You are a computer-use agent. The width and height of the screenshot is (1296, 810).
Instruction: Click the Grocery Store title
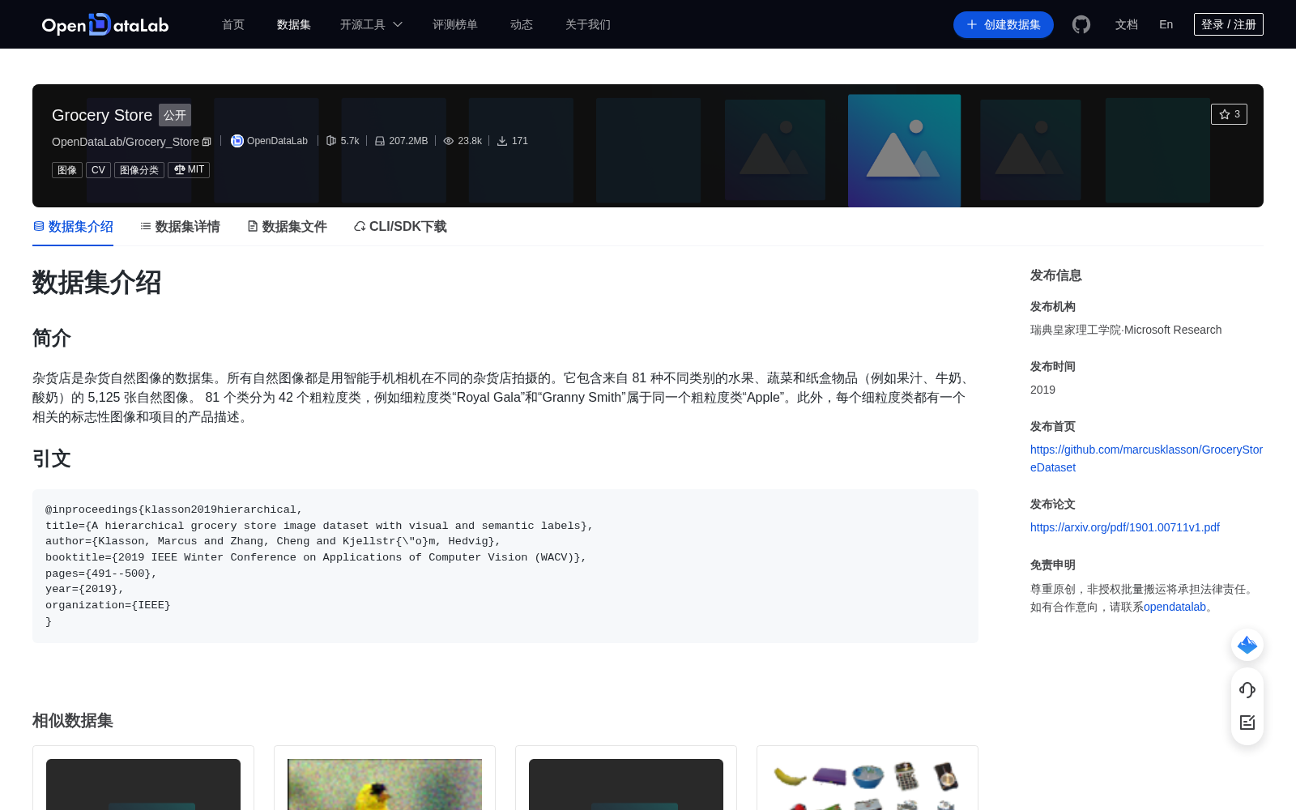click(102, 115)
